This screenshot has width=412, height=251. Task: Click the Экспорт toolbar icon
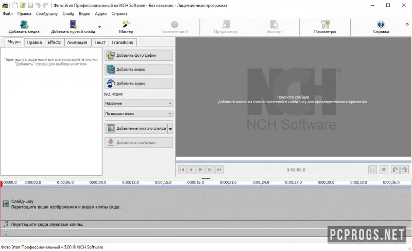[274, 24]
